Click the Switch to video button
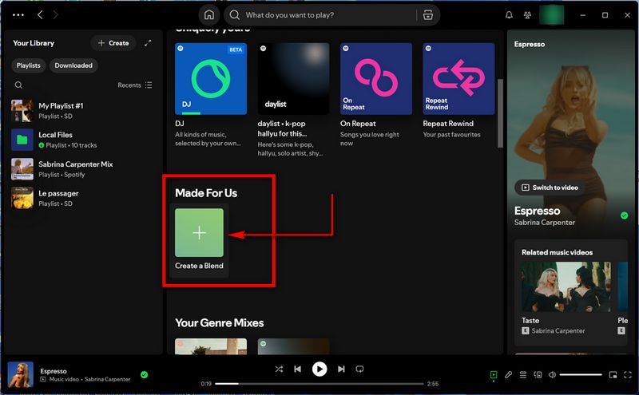The image size is (639, 395). (x=550, y=188)
